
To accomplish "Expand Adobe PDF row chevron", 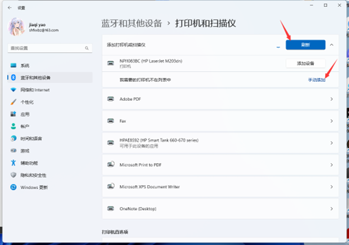I will coord(331,99).
